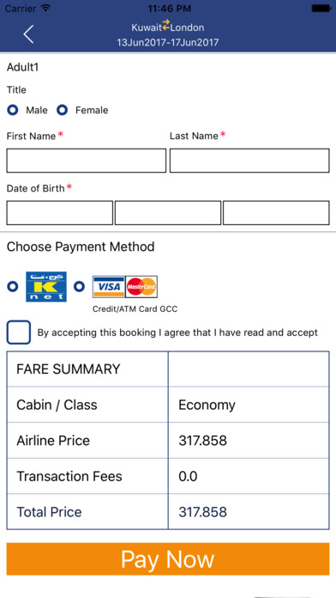Open the last Date of Birth field
The height and width of the screenshot is (598, 336).
coord(276,213)
